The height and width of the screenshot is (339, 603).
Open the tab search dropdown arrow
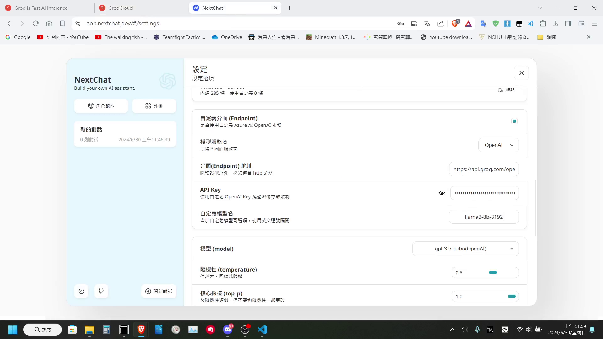click(x=540, y=8)
